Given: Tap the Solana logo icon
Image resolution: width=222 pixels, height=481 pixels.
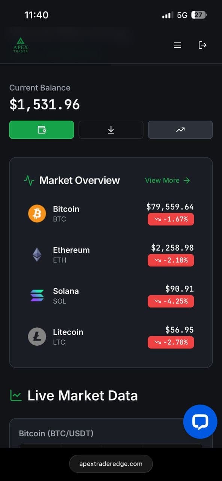Looking at the screenshot, I should [x=37, y=296].
